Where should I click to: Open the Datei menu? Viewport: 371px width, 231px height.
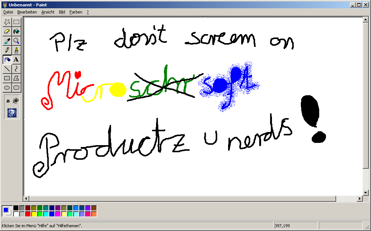pyautogui.click(x=8, y=12)
